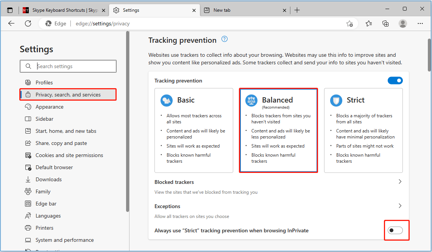This screenshot has width=432, height=252.
Task: Open the Settings and more ellipsis menu
Action: [420, 23]
